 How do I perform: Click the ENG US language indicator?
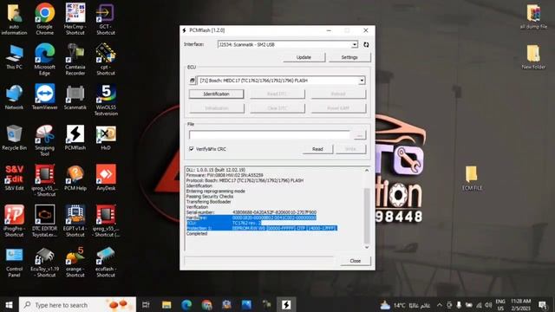point(500,305)
